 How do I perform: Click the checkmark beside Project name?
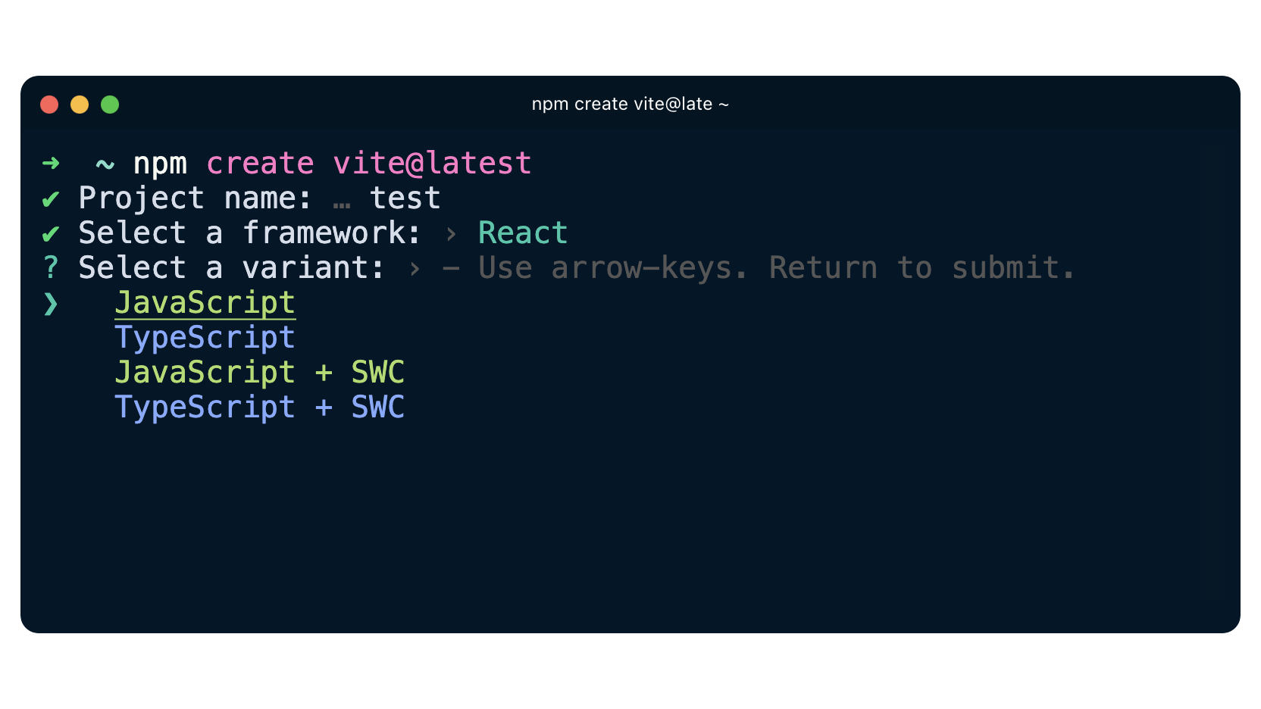[x=51, y=199]
